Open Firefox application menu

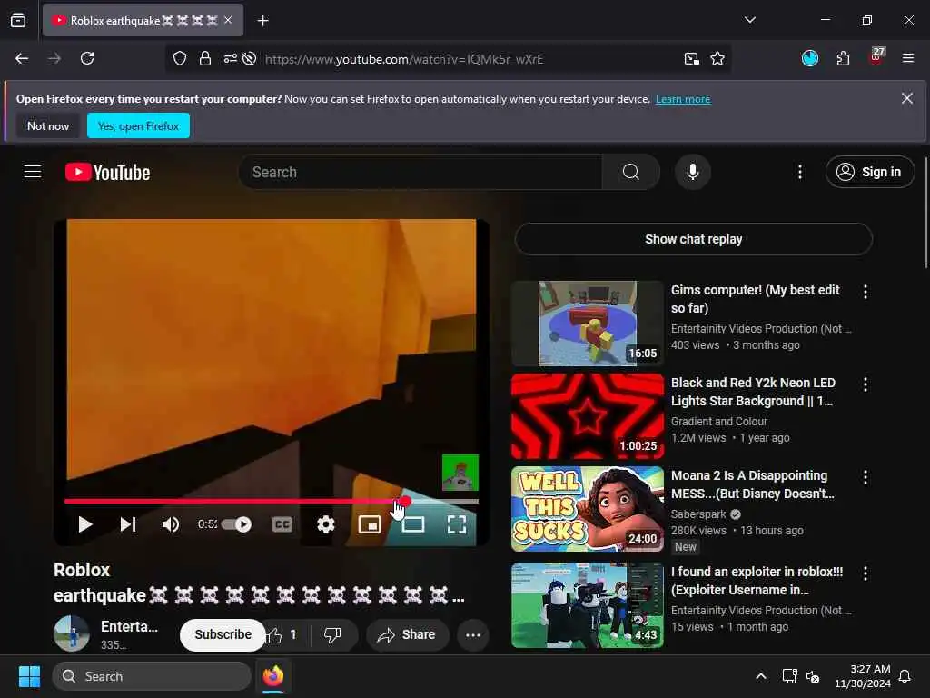pos(908,58)
